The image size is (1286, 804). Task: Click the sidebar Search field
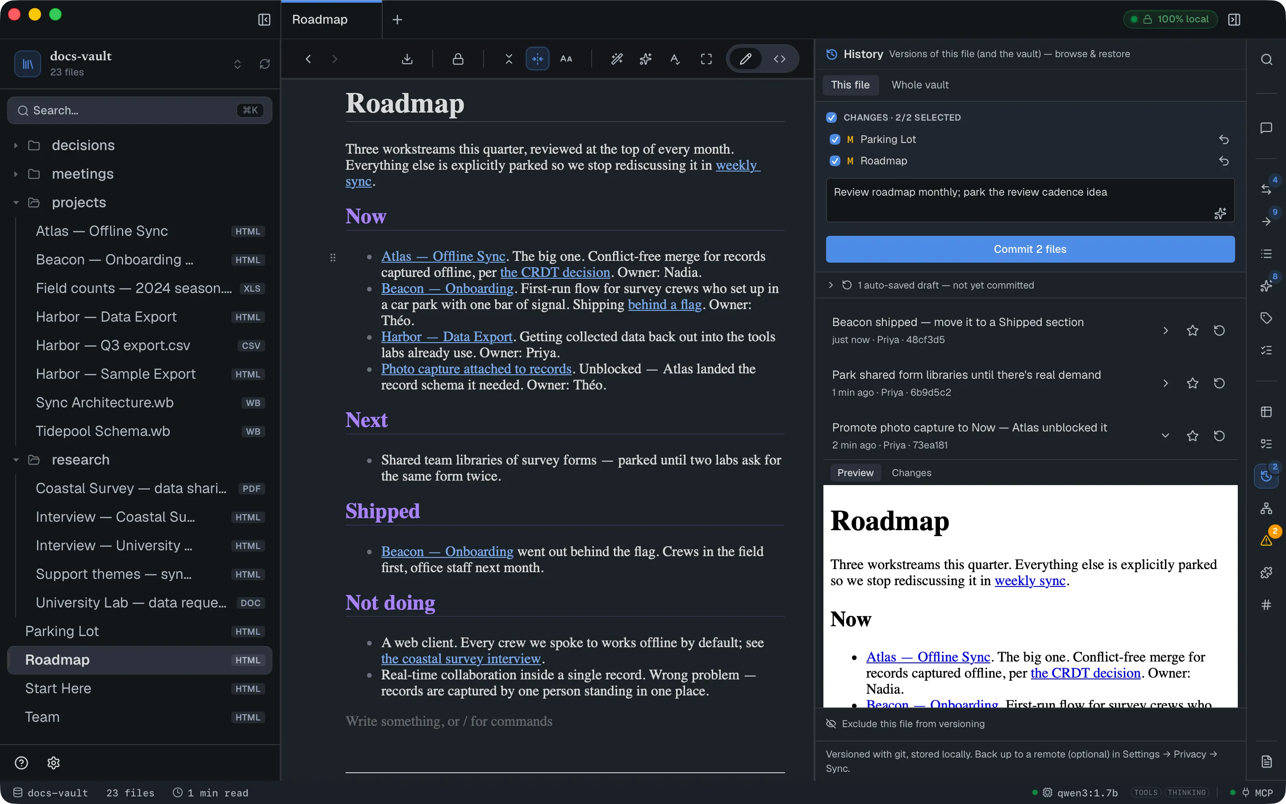140,111
